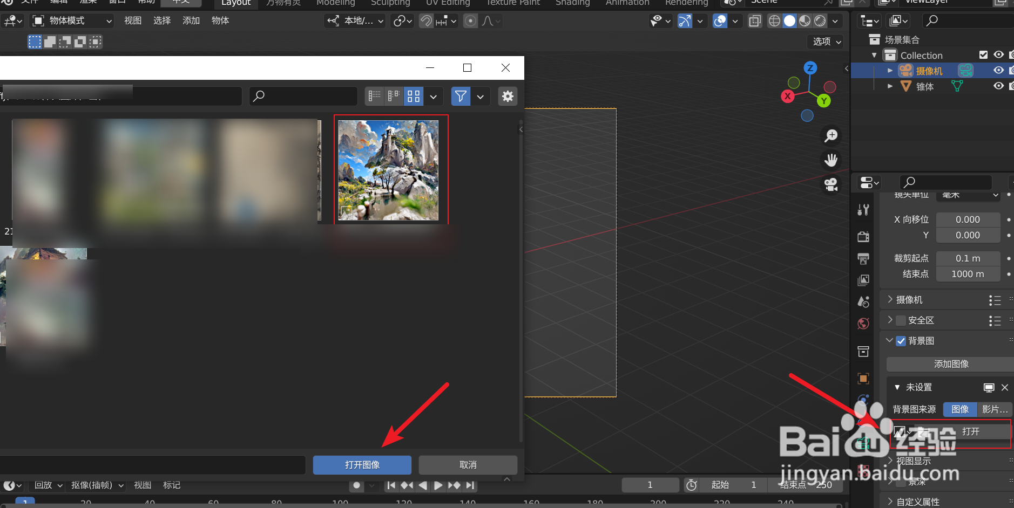Toggle the Collection exclude checkbox
This screenshot has width=1014, height=508.
click(983, 55)
